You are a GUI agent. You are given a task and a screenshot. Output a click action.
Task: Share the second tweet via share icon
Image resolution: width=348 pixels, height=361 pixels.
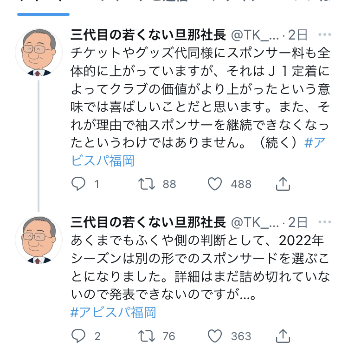[283, 336]
